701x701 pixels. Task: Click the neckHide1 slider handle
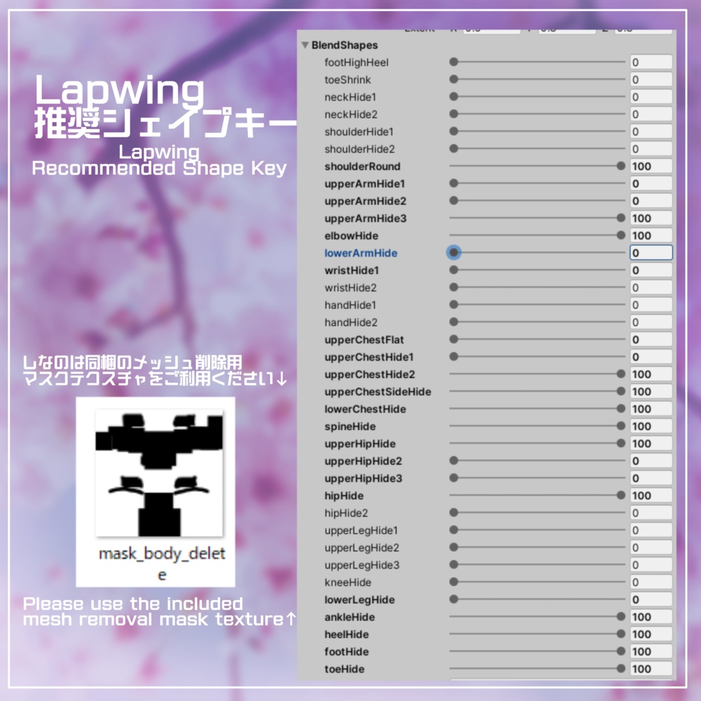point(453,97)
